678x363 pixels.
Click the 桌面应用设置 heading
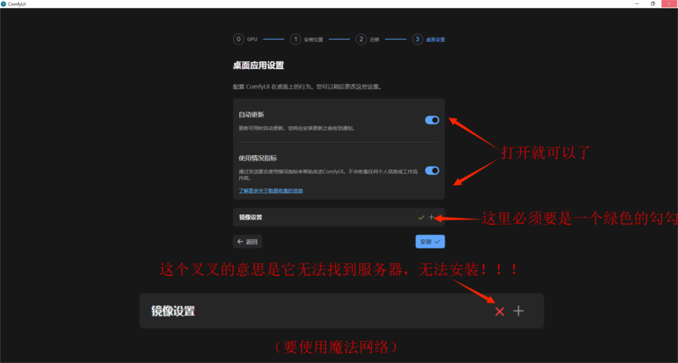(x=259, y=66)
